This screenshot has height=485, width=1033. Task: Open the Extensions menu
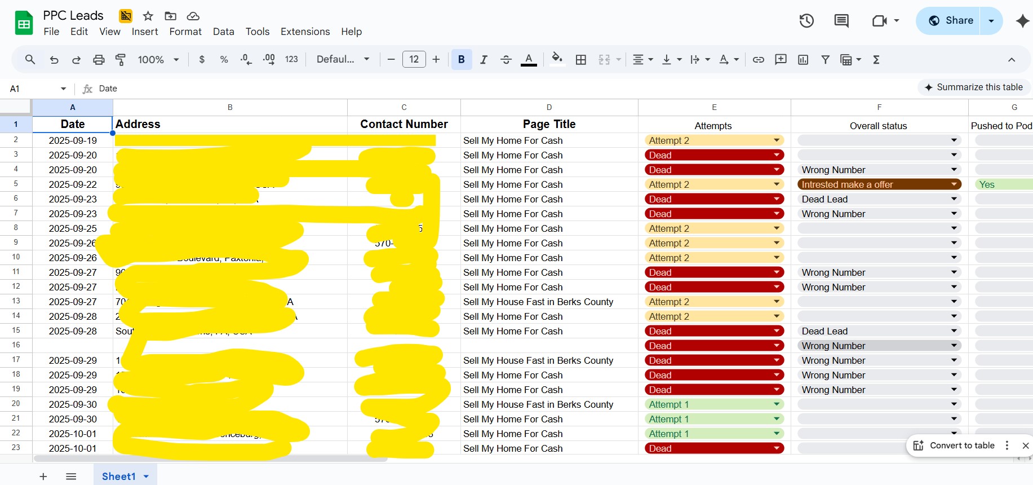[305, 32]
